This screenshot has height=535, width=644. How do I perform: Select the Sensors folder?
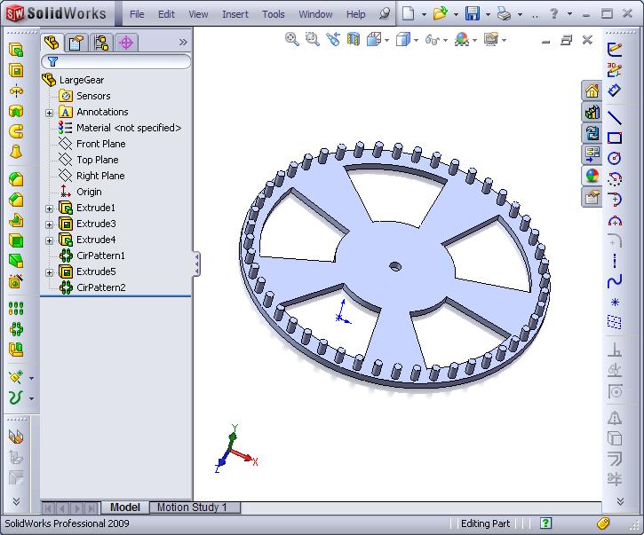click(x=93, y=96)
